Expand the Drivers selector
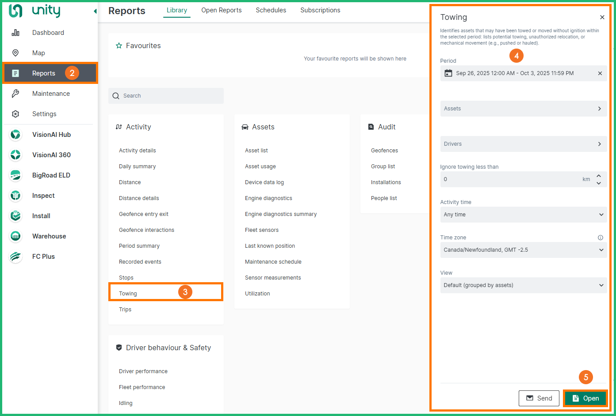 [523, 144]
